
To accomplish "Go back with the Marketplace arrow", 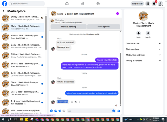I will coord(4,11).
